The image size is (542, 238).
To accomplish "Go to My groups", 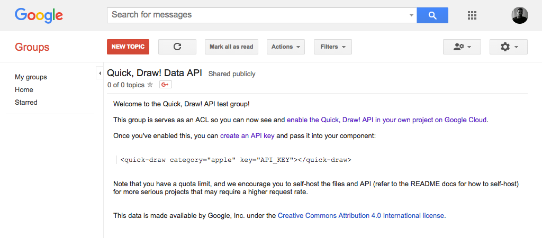I will pyautogui.click(x=31, y=77).
